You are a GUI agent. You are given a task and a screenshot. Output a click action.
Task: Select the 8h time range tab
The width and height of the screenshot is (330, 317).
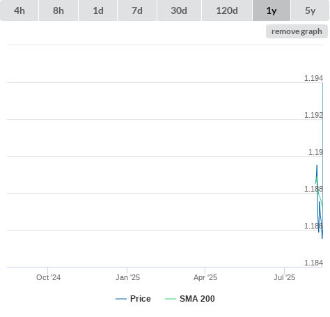pyautogui.click(x=58, y=10)
